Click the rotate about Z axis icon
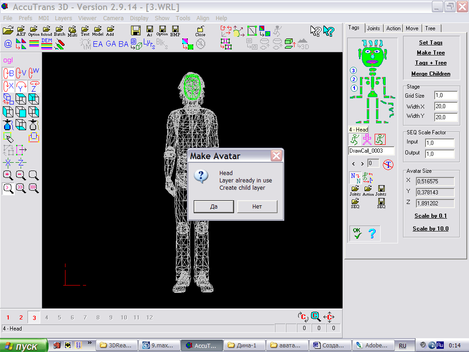Screen dimensions: 469x352 (34, 86)
